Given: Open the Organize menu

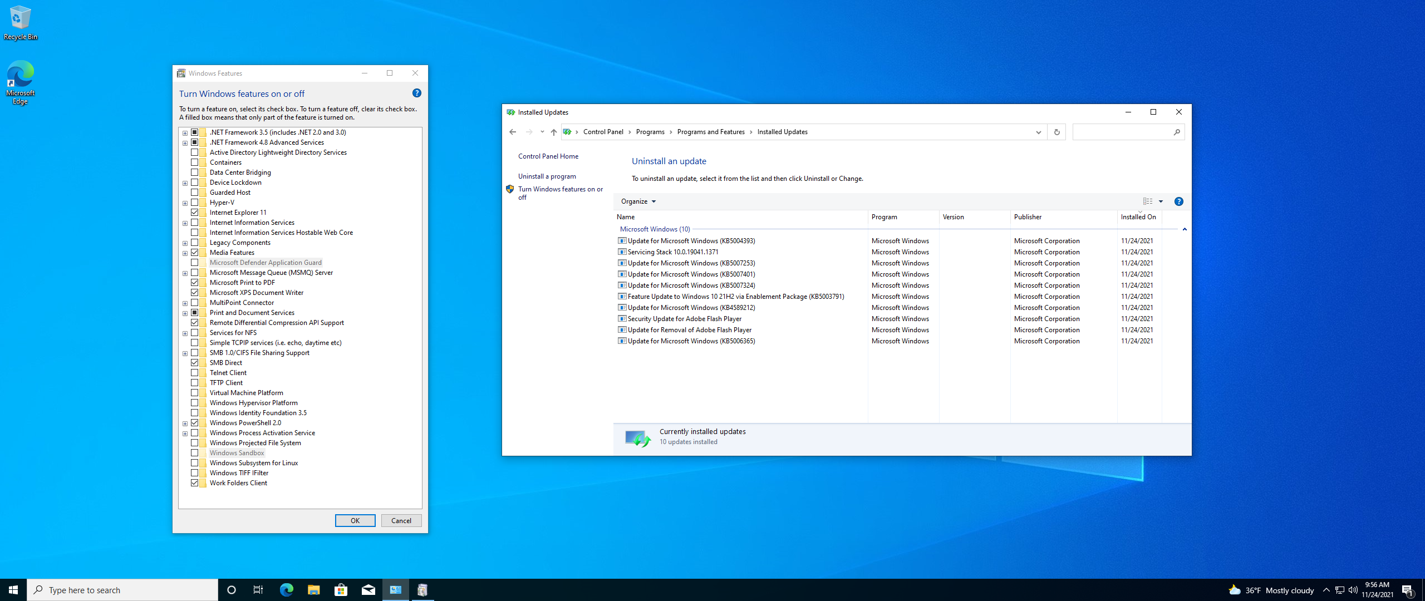Looking at the screenshot, I should point(638,201).
